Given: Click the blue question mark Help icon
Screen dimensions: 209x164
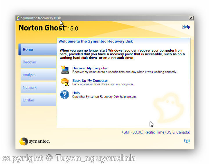Looking at the screenshot, I should tap(65, 95).
